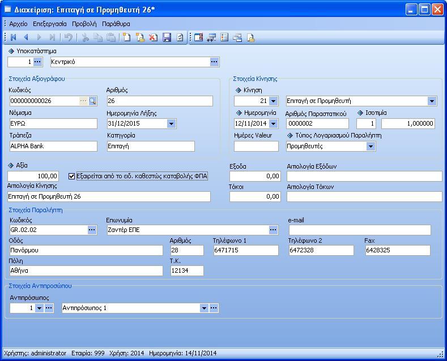
Task: Click the Ημέρες Valeur field
Action: [x=256, y=147]
